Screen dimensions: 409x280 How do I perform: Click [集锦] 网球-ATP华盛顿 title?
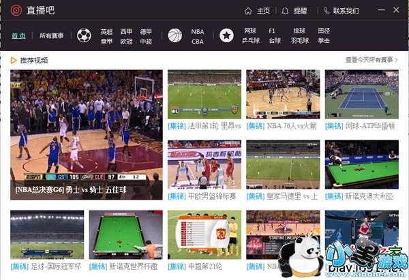click(x=360, y=126)
